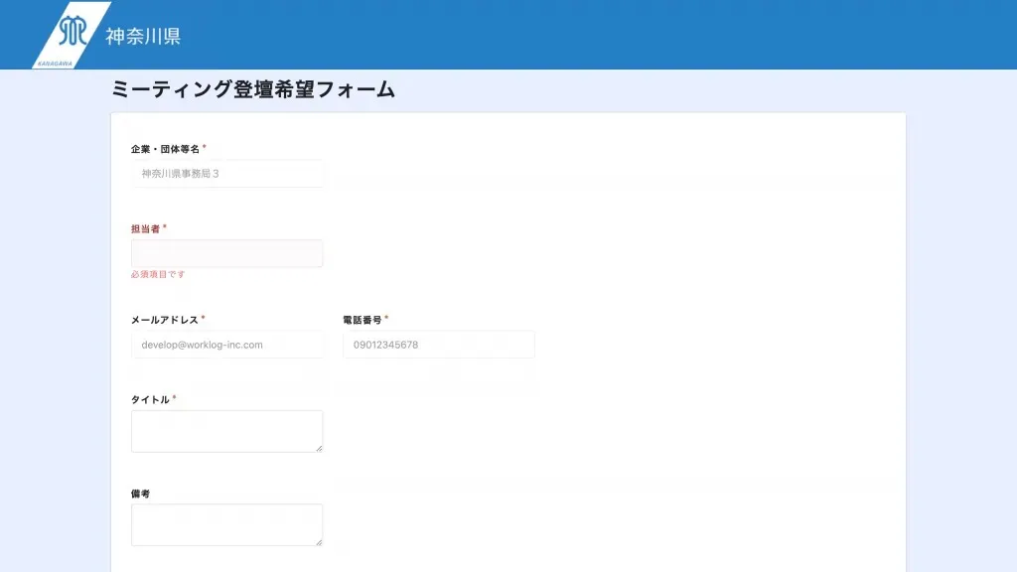Screen dimensions: 1017x572
Task: Click the 必須項目です error message
Action: click(x=158, y=274)
